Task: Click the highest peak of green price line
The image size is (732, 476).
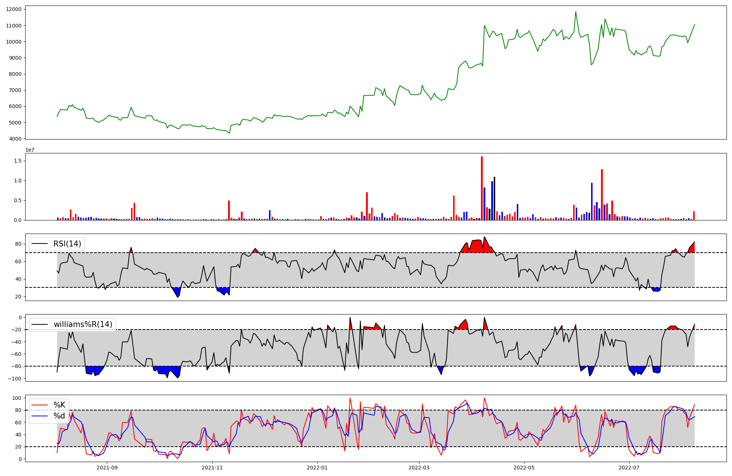Action: pos(575,12)
